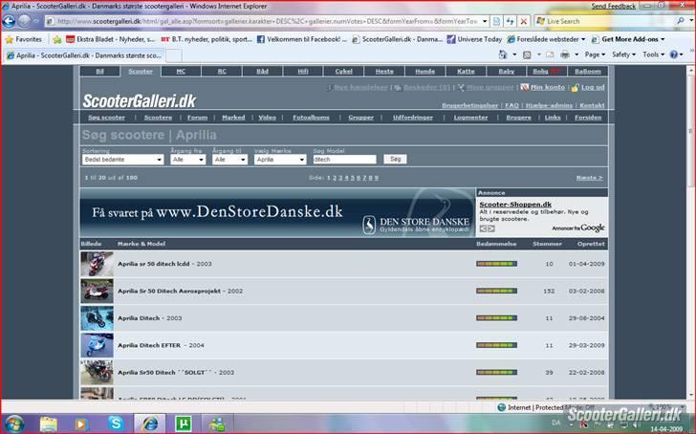Click the Log ud link
The height and width of the screenshot is (434, 696).
(x=592, y=87)
